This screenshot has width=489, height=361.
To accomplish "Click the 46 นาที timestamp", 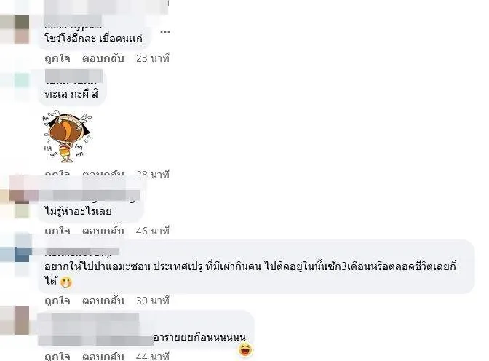I will (153, 231).
